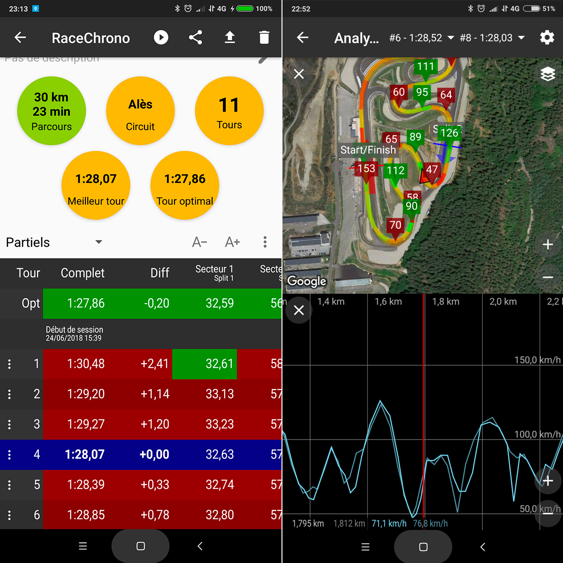Image resolution: width=563 pixels, height=563 pixels.
Task: Tap the 1,795 km distance readout
Action: click(308, 524)
